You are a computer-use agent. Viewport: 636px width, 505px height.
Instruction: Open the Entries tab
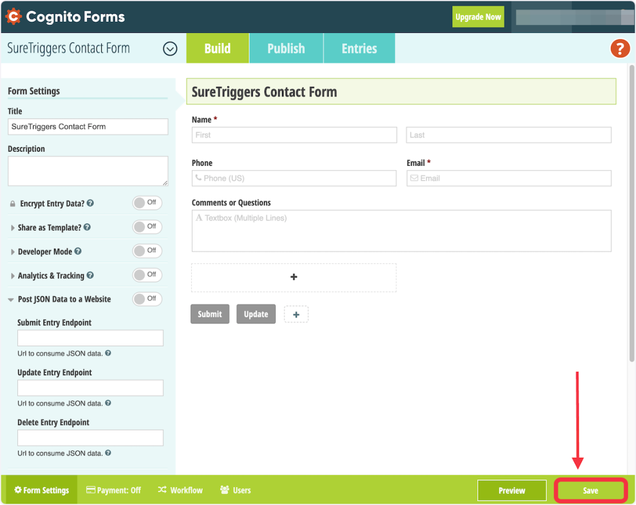[359, 48]
